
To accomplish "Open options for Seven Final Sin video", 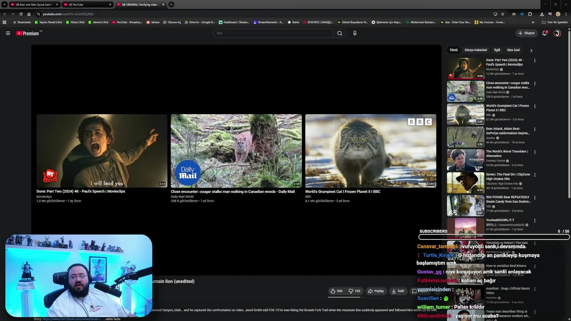I will click(x=535, y=175).
